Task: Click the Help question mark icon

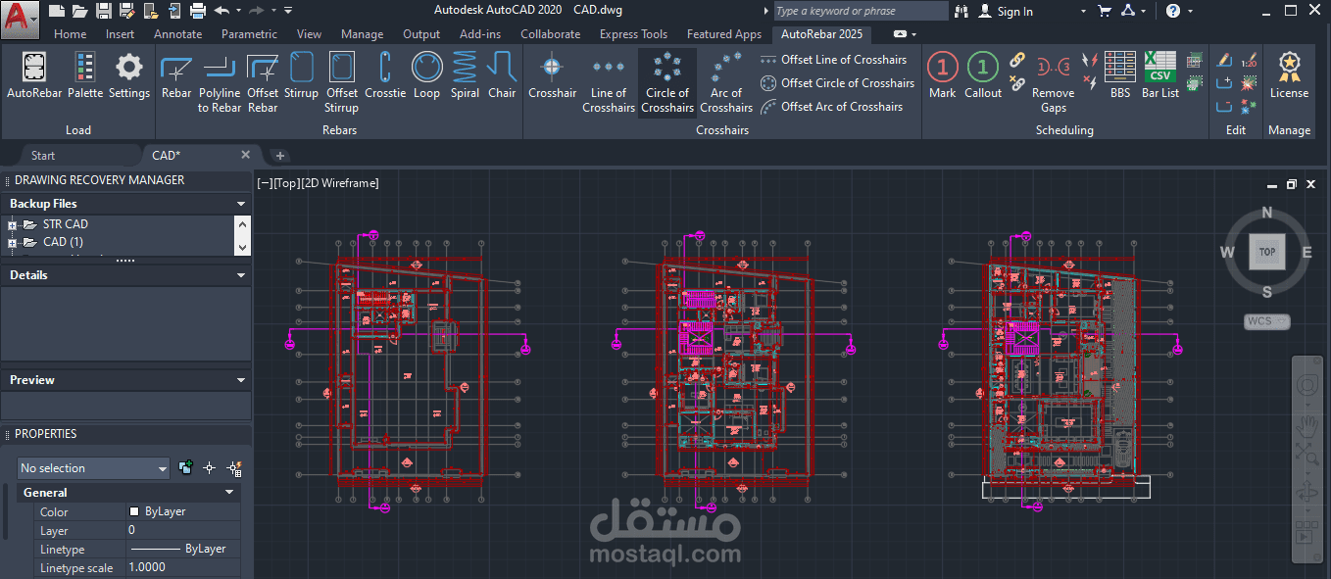Action: 1174,11
